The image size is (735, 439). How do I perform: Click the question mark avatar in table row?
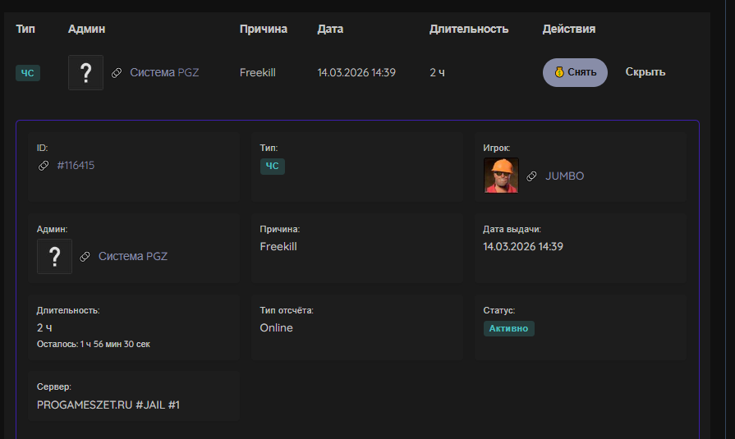coord(85,73)
